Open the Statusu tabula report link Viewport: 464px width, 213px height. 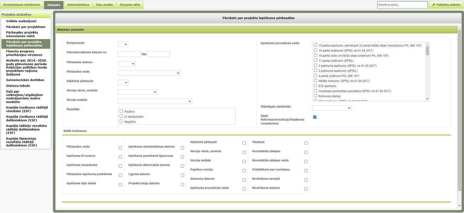click(18, 86)
